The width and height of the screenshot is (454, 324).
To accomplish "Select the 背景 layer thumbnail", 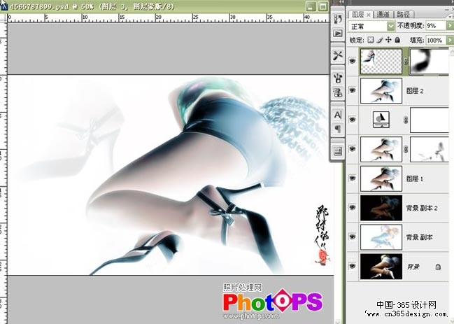I will click(381, 267).
